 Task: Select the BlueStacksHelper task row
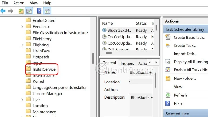(x=119, y=30)
